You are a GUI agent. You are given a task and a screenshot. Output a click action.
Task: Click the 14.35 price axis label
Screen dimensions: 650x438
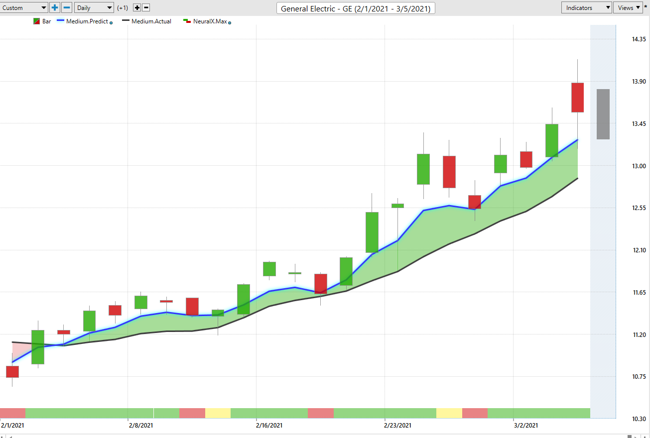(640, 39)
